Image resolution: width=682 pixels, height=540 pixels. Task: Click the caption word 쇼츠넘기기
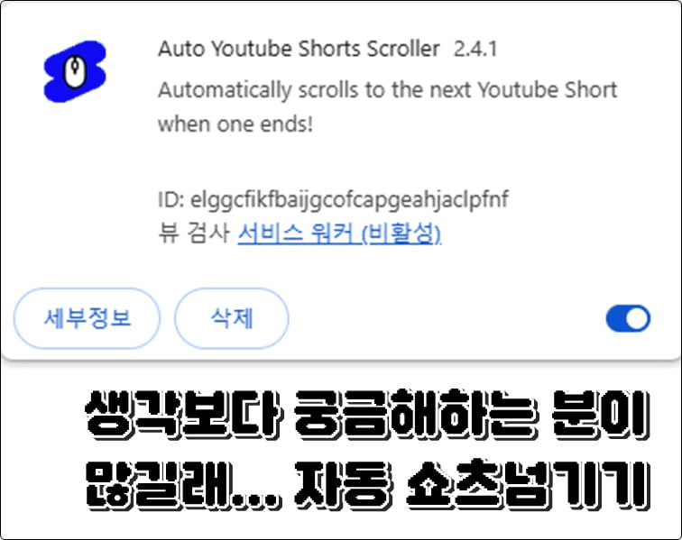(x=528, y=484)
